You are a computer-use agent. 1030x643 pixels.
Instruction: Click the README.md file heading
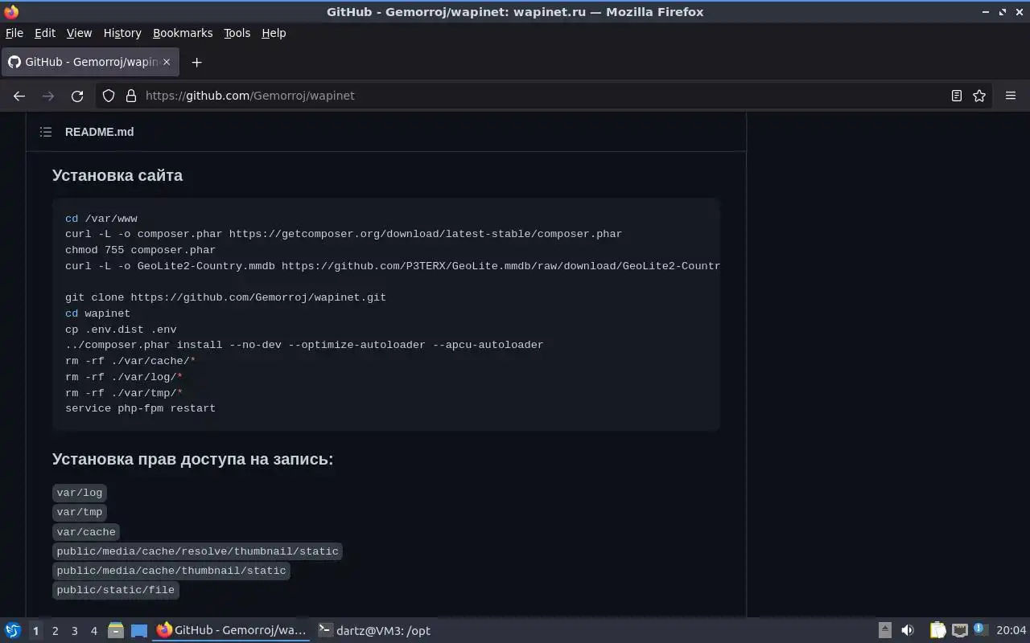click(x=99, y=132)
